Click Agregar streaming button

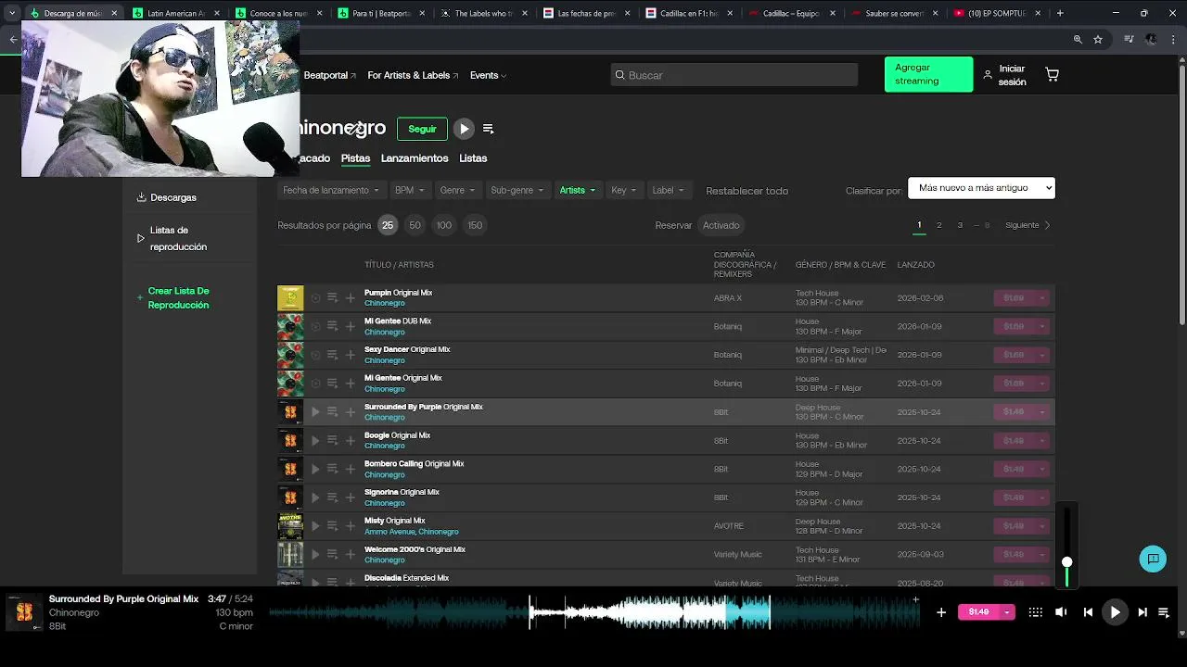click(928, 74)
